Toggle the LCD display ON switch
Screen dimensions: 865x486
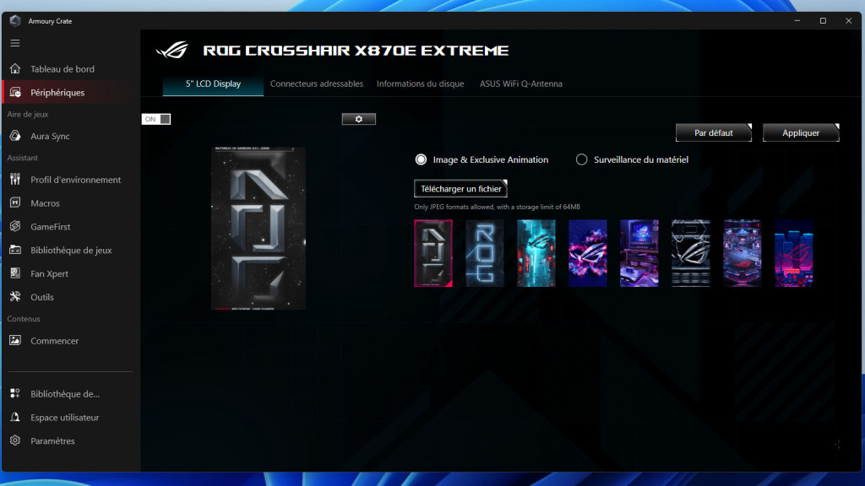(156, 119)
